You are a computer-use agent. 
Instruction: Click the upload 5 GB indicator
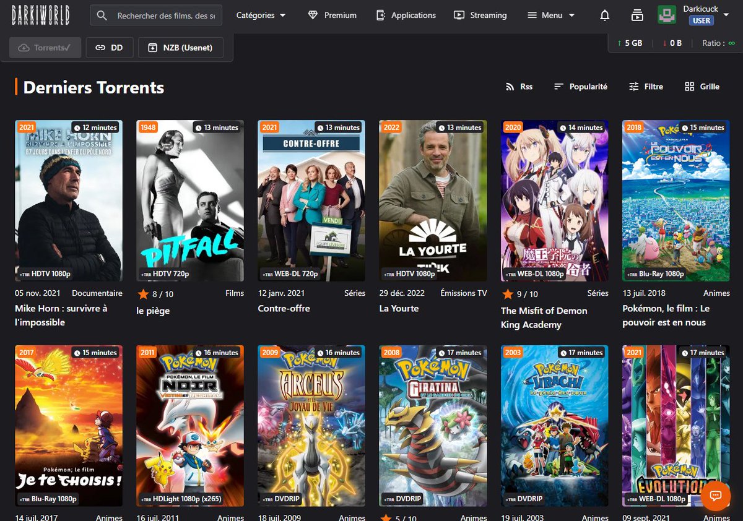[x=630, y=43]
